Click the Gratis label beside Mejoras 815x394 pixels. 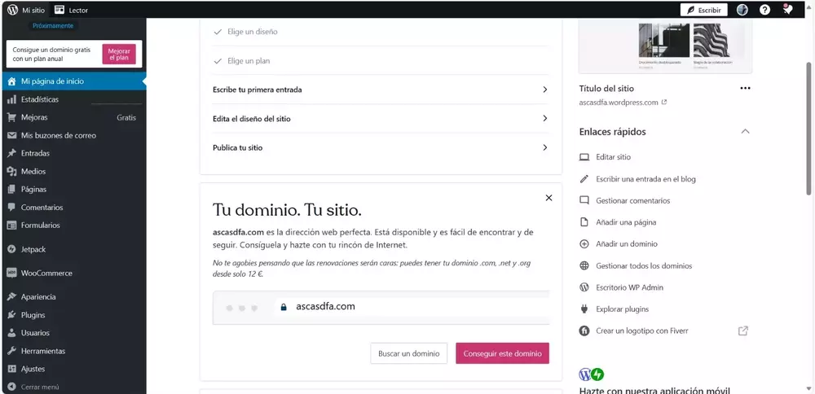coord(126,117)
